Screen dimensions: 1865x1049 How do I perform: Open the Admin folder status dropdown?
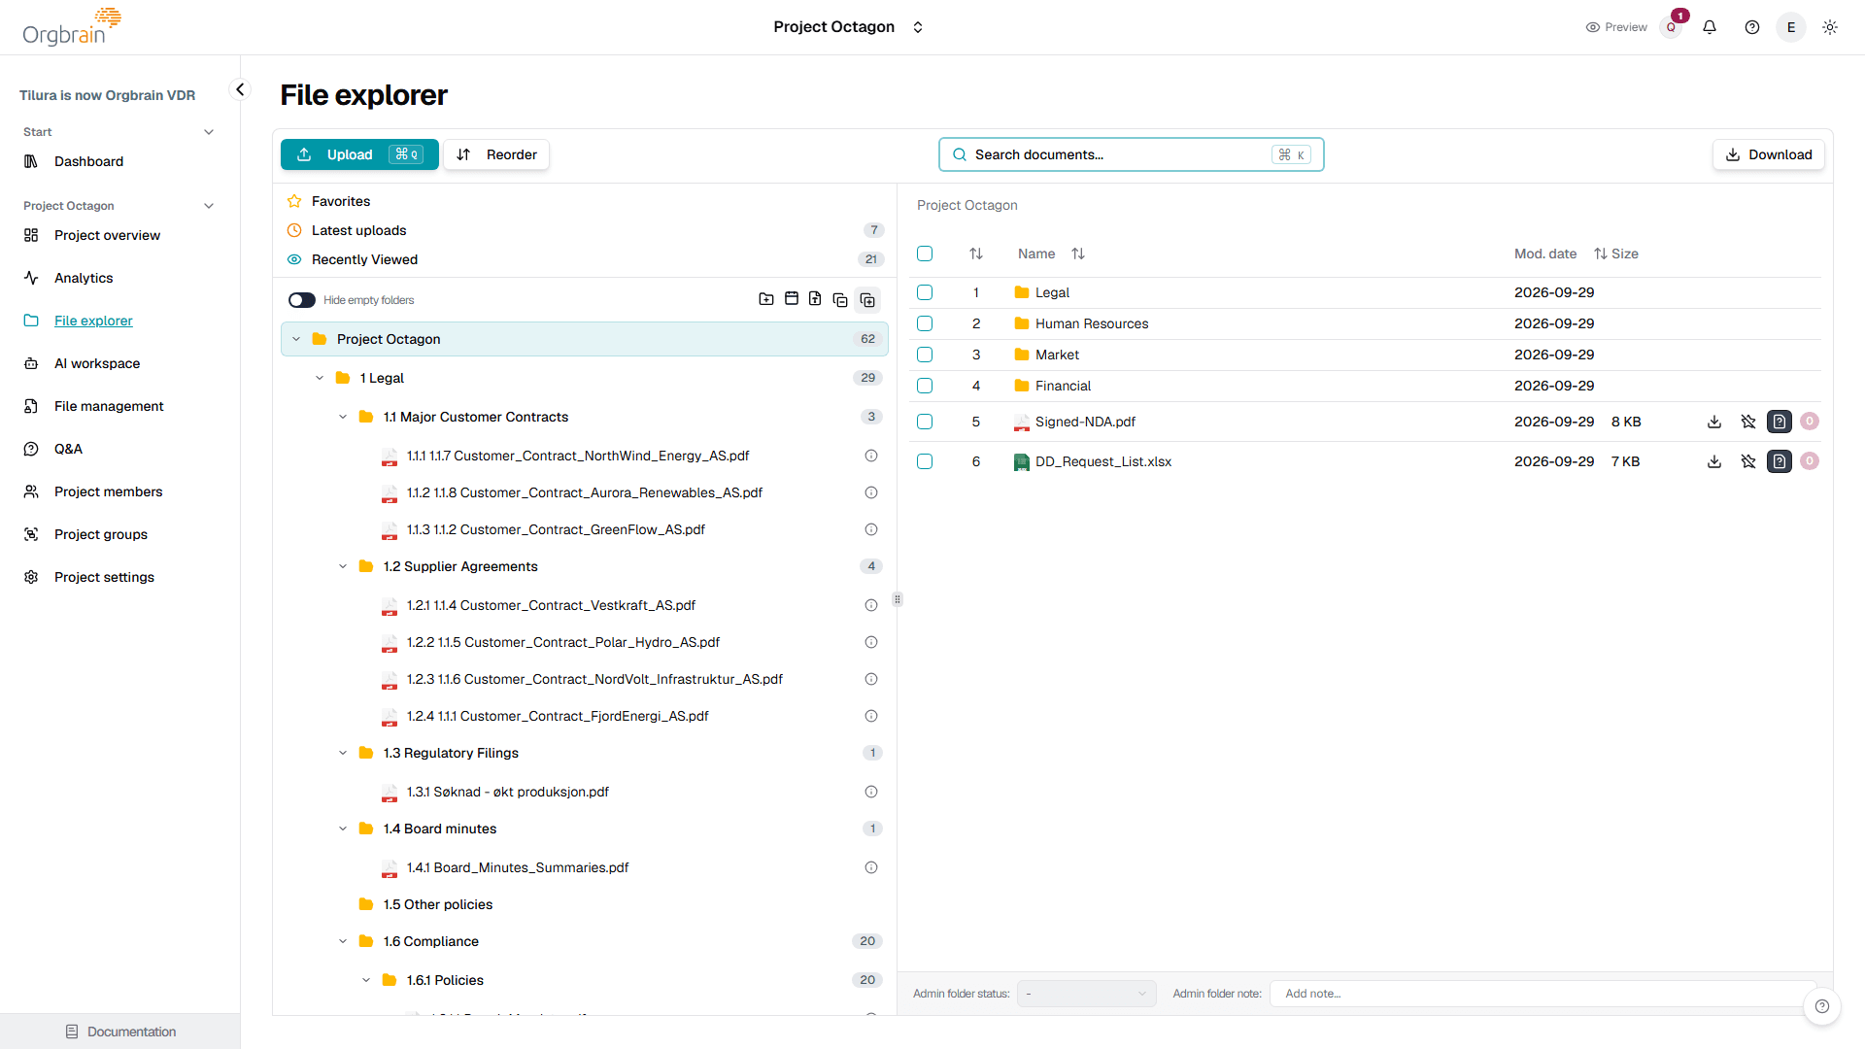(1086, 994)
